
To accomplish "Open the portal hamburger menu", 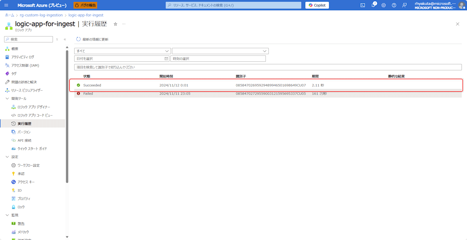I will pos(6,5).
